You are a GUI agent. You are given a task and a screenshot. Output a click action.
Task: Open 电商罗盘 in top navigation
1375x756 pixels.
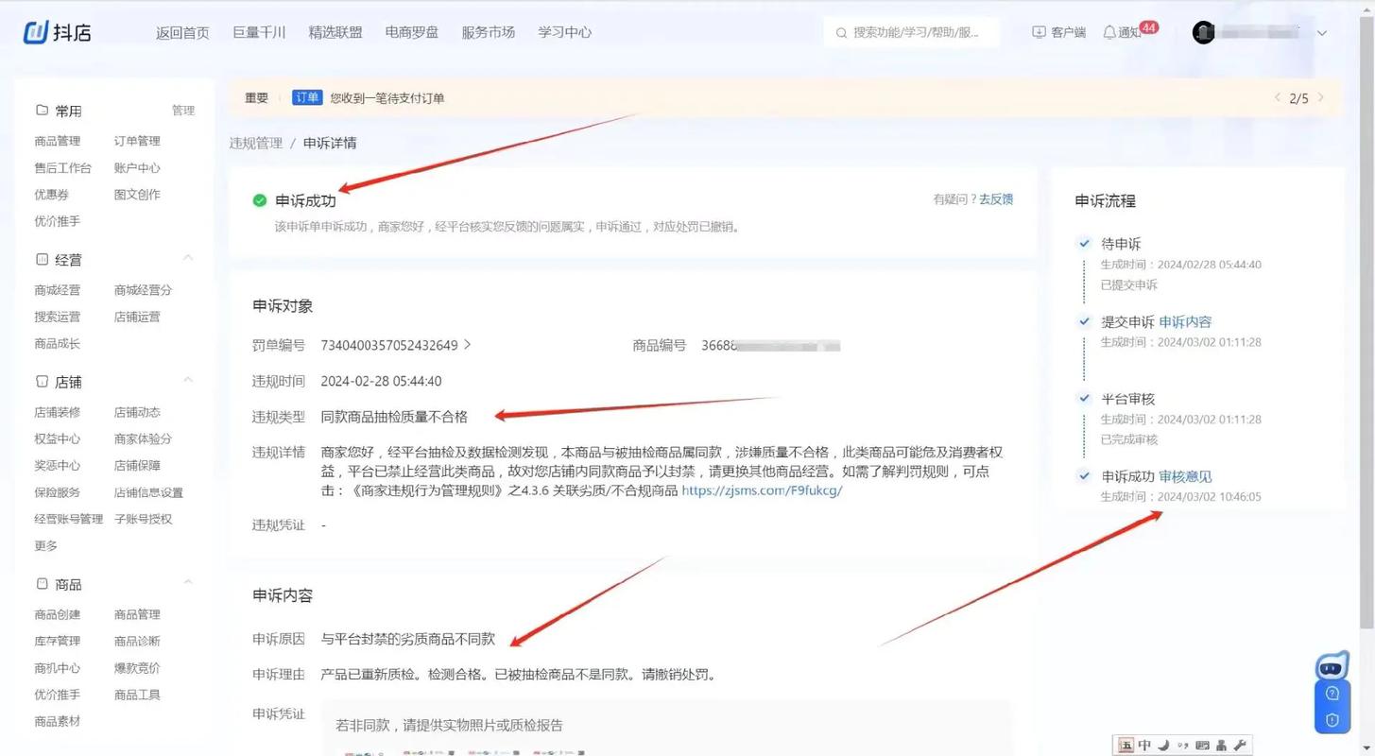(x=412, y=32)
